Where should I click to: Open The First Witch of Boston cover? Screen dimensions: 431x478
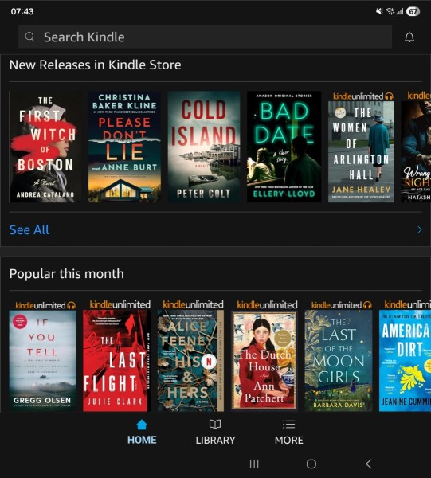tap(45, 147)
